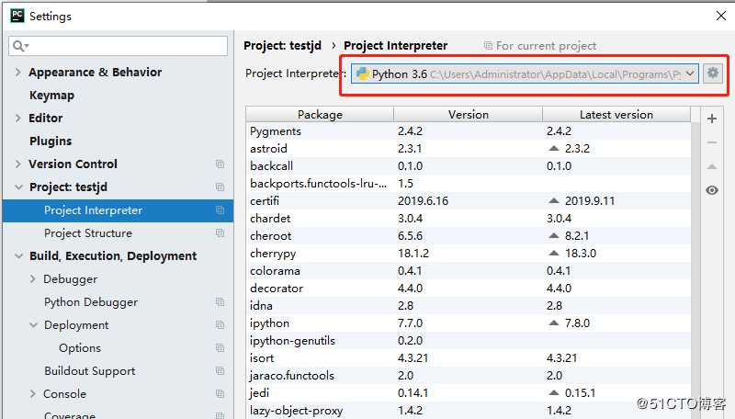Collapse the Deployment subsection
735x419 pixels.
point(33,324)
